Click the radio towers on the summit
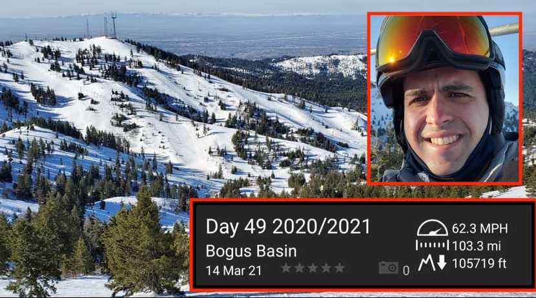This screenshot has height=298, width=536. click(x=102, y=25)
